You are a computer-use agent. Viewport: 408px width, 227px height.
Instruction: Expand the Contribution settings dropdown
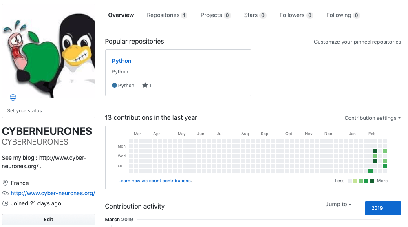tap(373, 118)
